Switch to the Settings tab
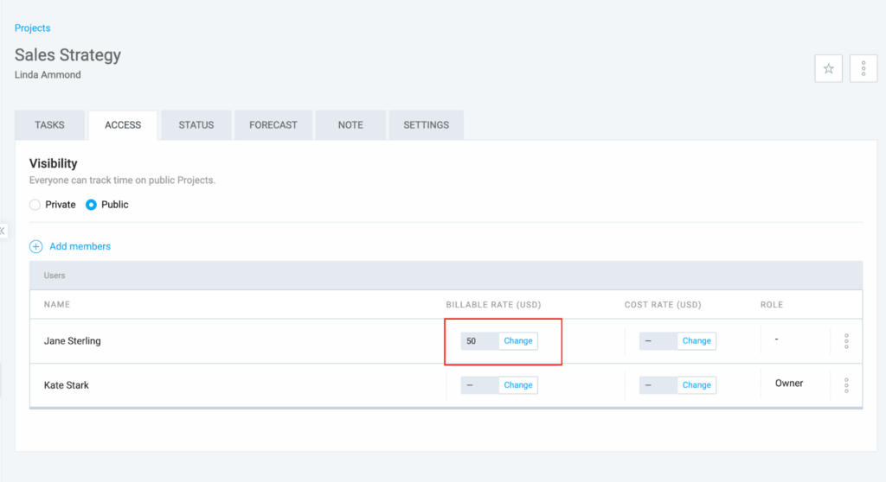 426,125
